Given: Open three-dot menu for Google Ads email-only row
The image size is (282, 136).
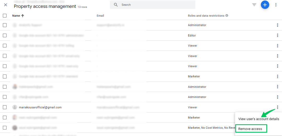Looking at the screenshot, I should [x=278, y=56].
